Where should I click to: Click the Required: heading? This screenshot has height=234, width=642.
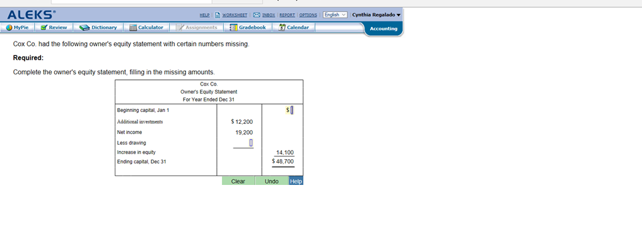coord(28,58)
